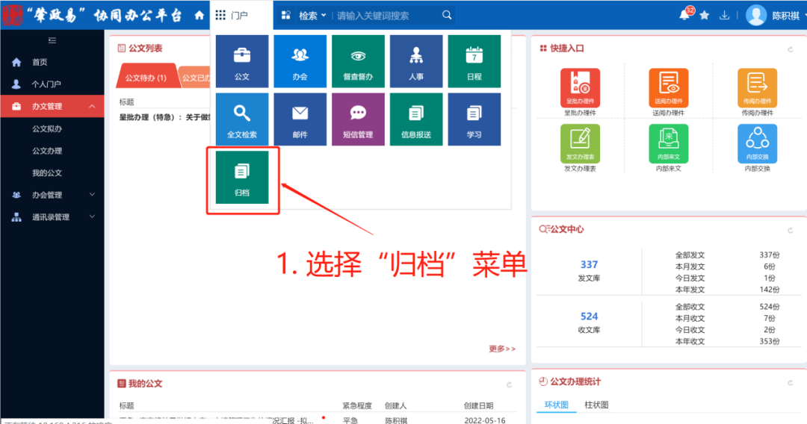Open the 信息报送 tile
807x424 pixels.
coord(416,119)
